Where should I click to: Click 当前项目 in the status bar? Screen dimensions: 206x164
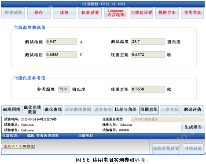(85, 135)
